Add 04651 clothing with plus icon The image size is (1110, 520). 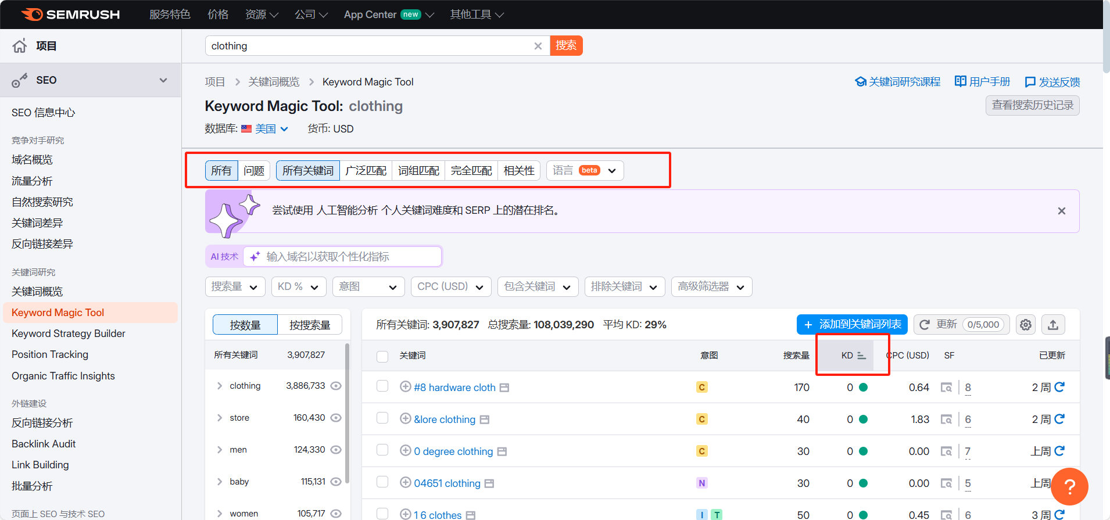(x=406, y=482)
